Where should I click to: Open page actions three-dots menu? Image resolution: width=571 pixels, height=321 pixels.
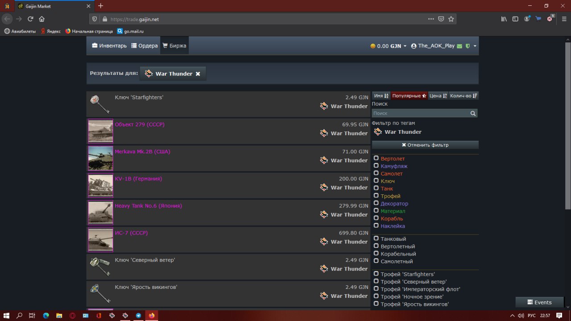(x=431, y=19)
